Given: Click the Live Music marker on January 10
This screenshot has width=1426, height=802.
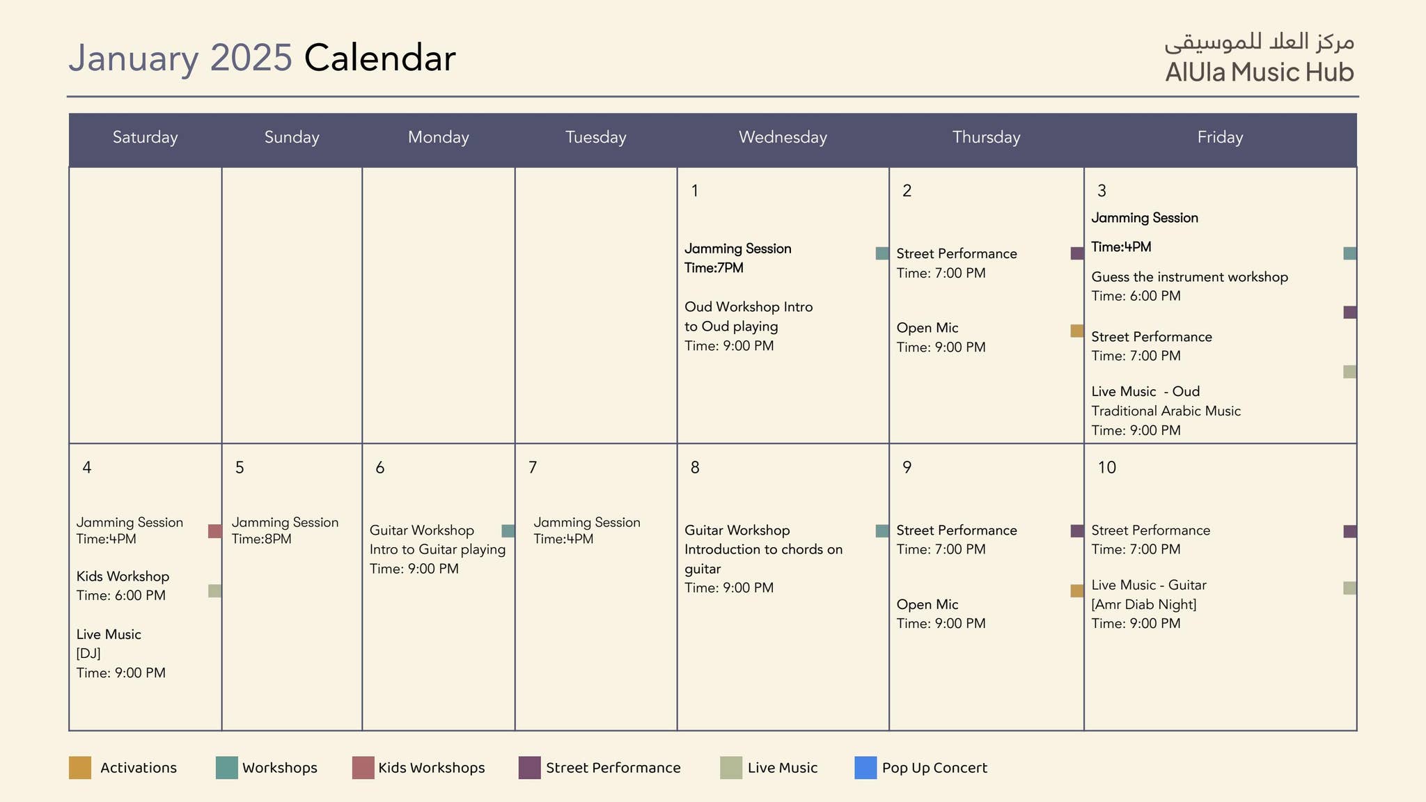Looking at the screenshot, I should pyautogui.click(x=1349, y=588).
